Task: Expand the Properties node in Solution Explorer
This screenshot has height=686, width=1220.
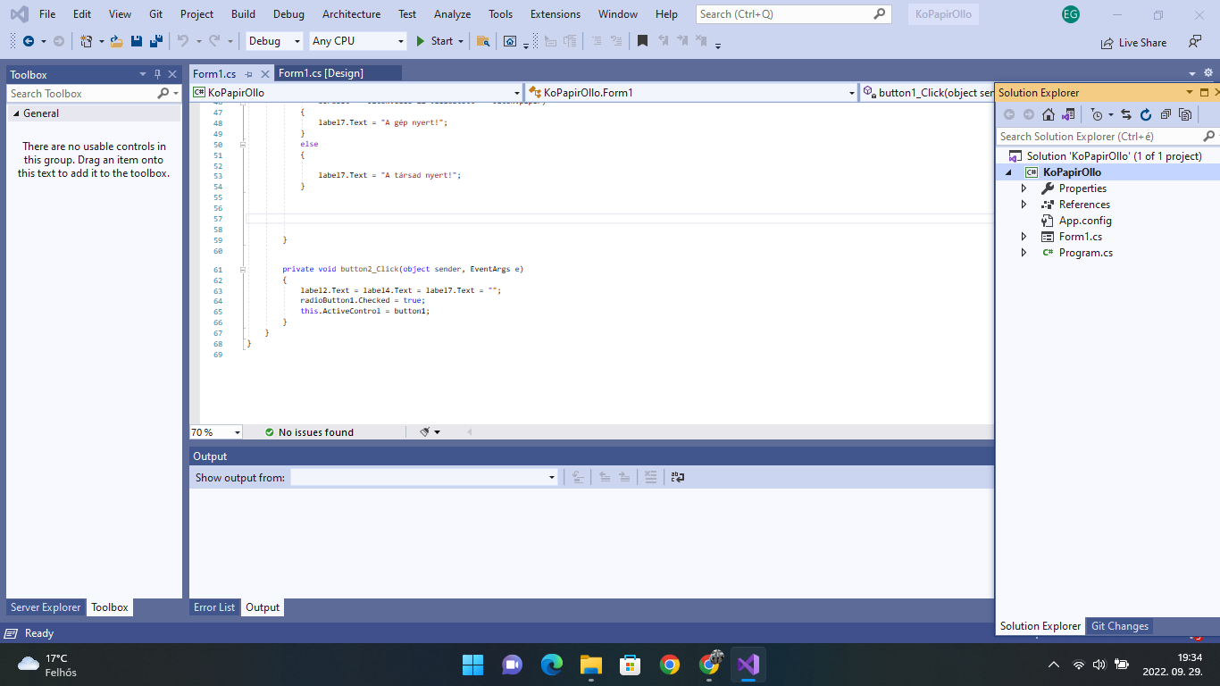Action: (x=1024, y=188)
